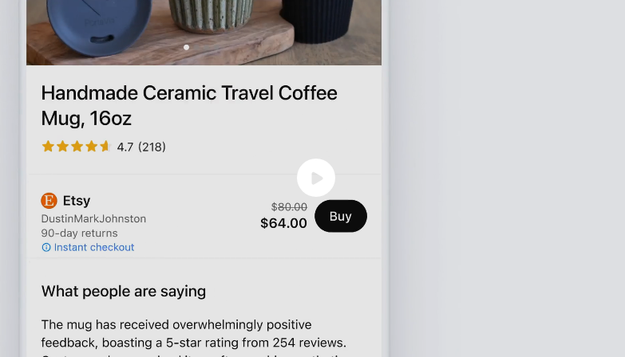The width and height of the screenshot is (625, 357).
Task: Select the image carousel dot indicator
Action: point(187,47)
